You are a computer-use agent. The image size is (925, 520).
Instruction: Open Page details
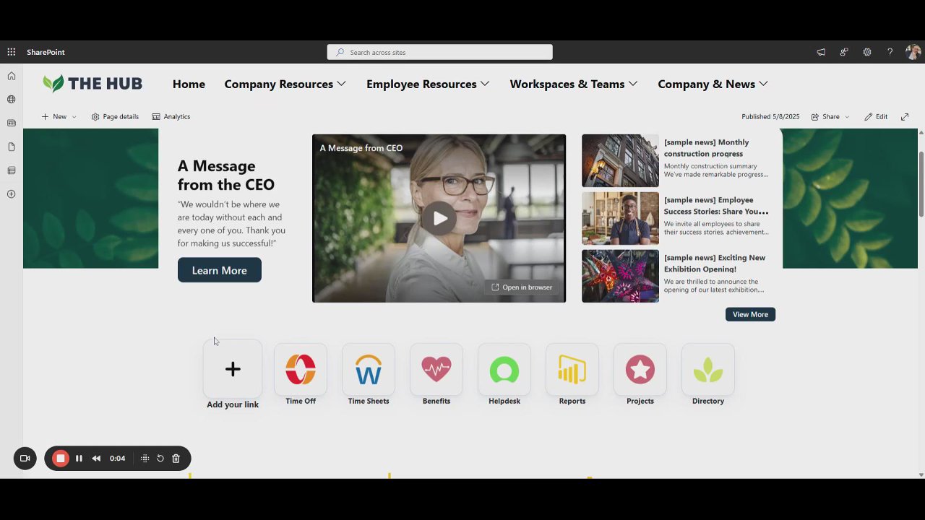(115, 116)
